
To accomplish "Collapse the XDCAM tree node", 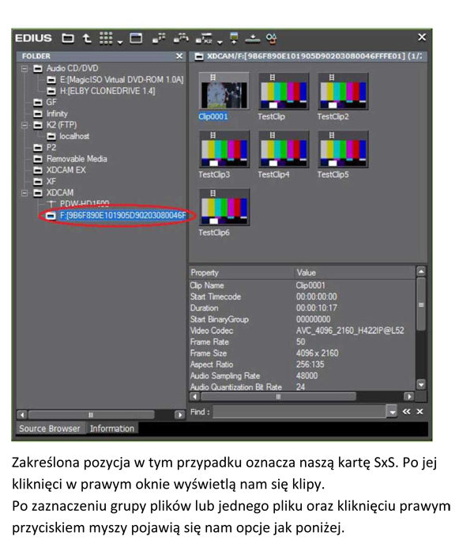I will tap(24, 192).
